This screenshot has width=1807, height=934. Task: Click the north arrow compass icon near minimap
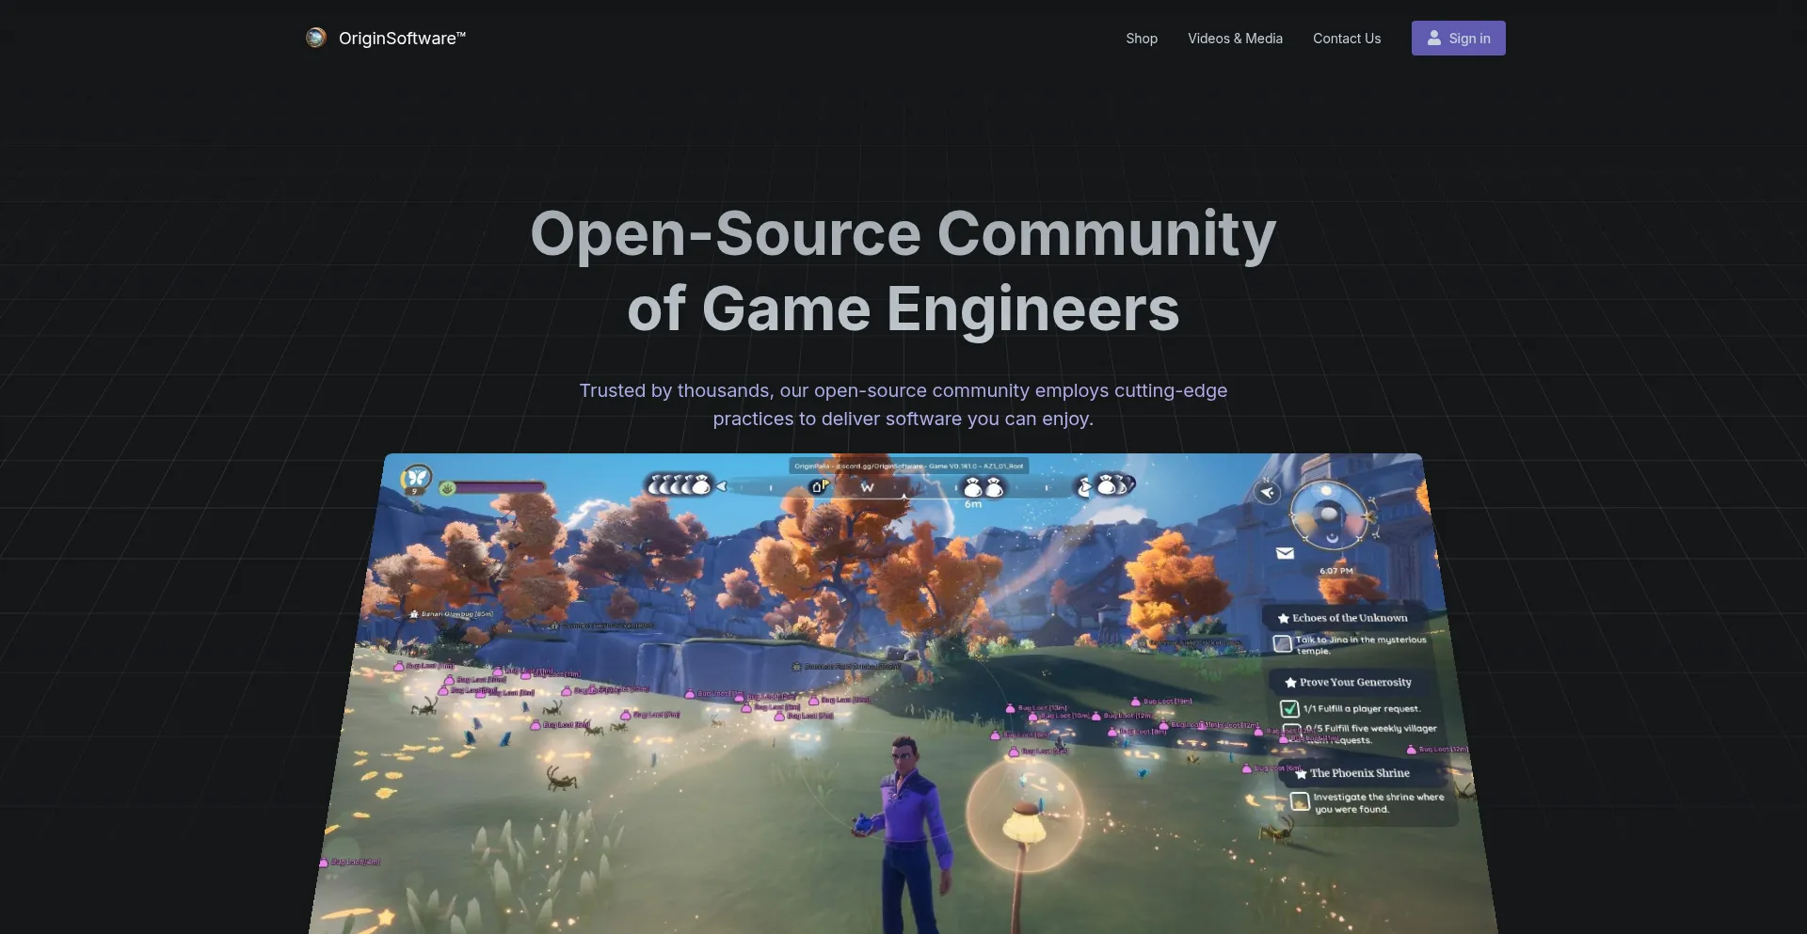coord(1268,492)
